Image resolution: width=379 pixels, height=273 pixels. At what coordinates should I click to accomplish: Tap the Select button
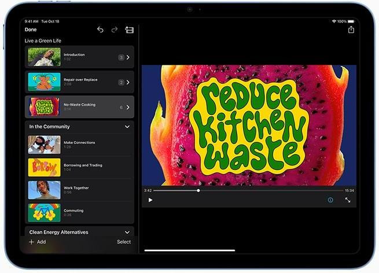[x=124, y=242]
